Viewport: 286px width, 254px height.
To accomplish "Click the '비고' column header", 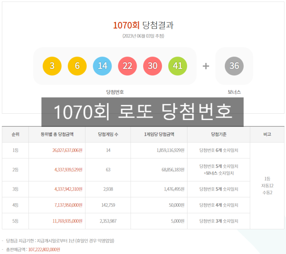I will point(267,134).
